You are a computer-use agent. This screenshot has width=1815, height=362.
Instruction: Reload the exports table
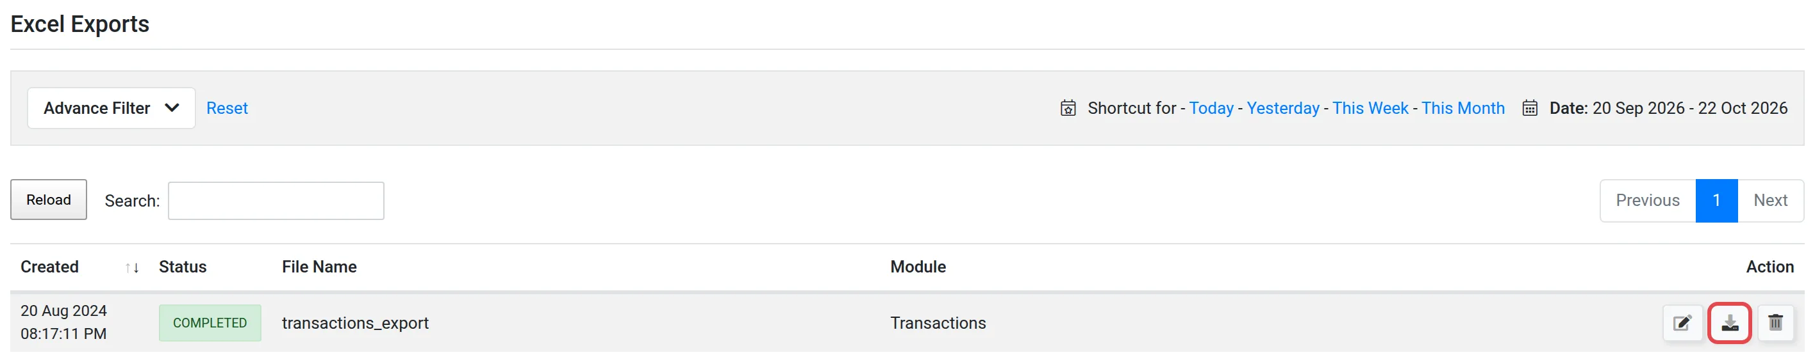point(49,200)
